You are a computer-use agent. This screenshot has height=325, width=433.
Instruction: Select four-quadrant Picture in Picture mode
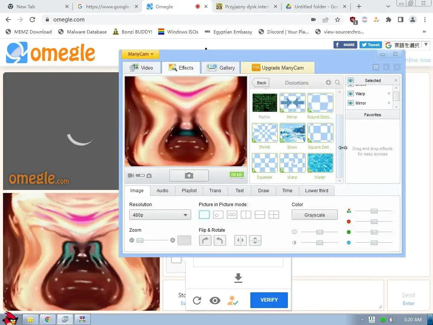pos(274,215)
